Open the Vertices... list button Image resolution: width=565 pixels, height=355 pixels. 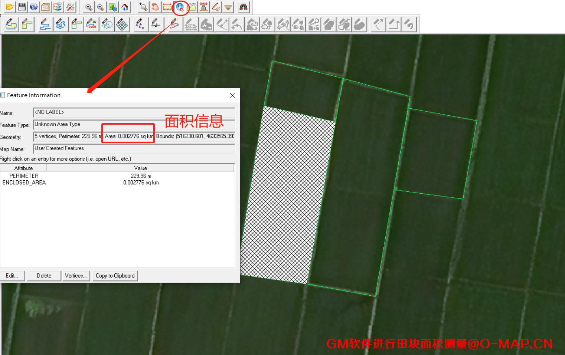[x=76, y=276]
